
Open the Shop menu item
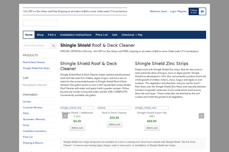(x=40, y=35)
